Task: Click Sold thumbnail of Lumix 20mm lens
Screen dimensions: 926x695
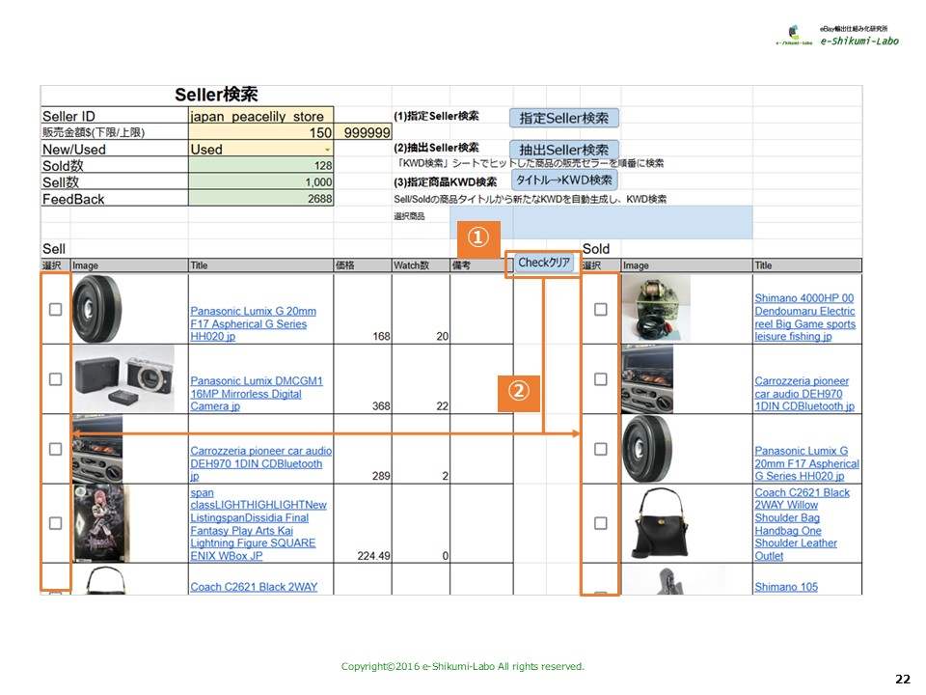Action: (x=647, y=449)
